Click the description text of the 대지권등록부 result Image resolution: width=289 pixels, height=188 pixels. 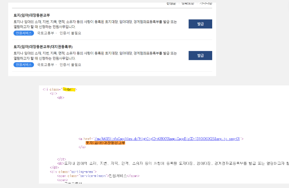(95, 56)
